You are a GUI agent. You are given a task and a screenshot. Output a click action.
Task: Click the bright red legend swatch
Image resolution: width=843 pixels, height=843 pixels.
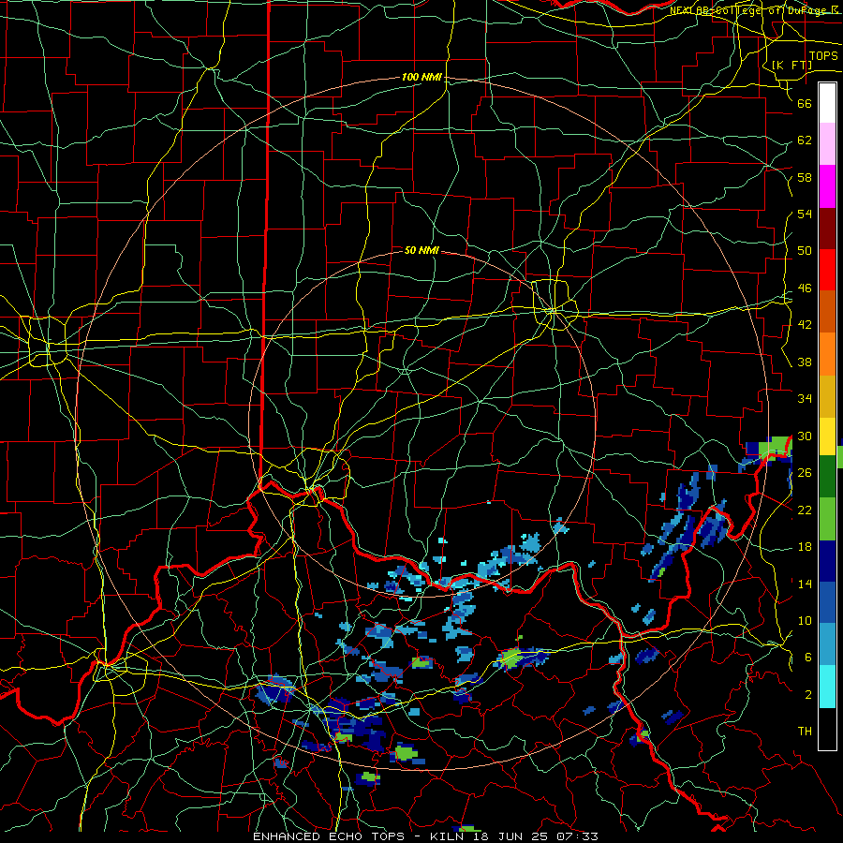click(x=827, y=270)
